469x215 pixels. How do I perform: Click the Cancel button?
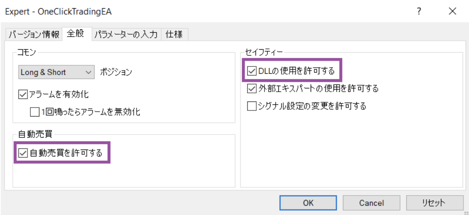371,203
